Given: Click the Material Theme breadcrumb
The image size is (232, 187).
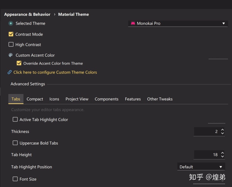Looking at the screenshot, I should pos(73,15).
